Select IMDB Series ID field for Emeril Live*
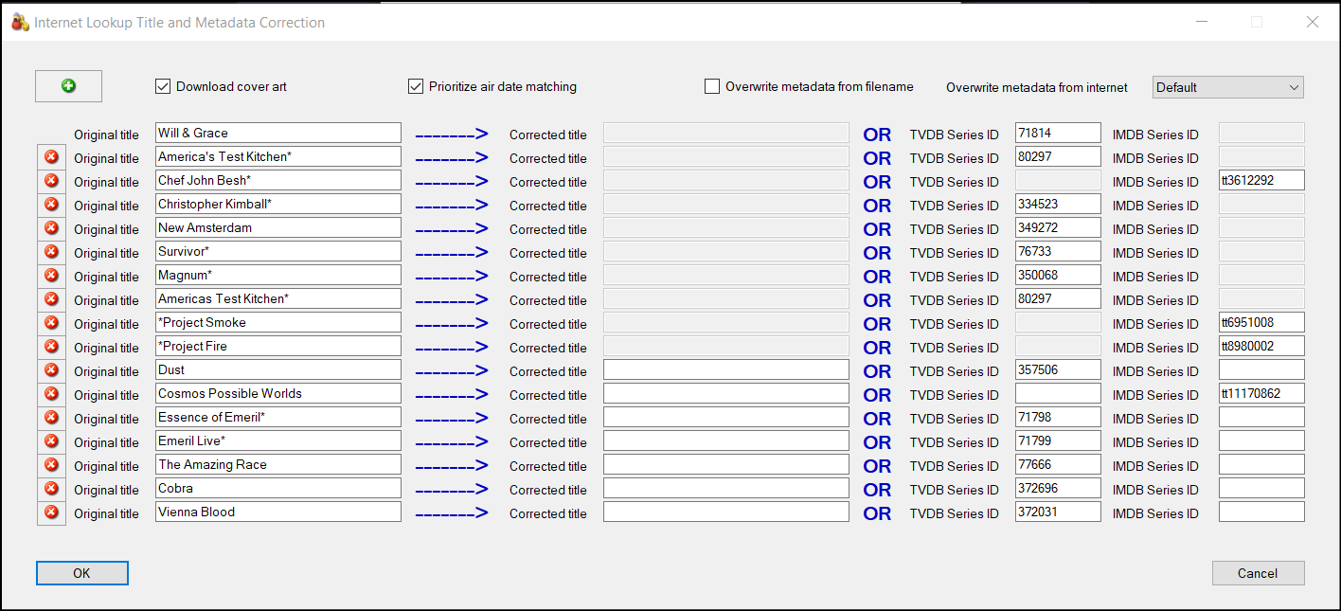 pyautogui.click(x=1261, y=441)
